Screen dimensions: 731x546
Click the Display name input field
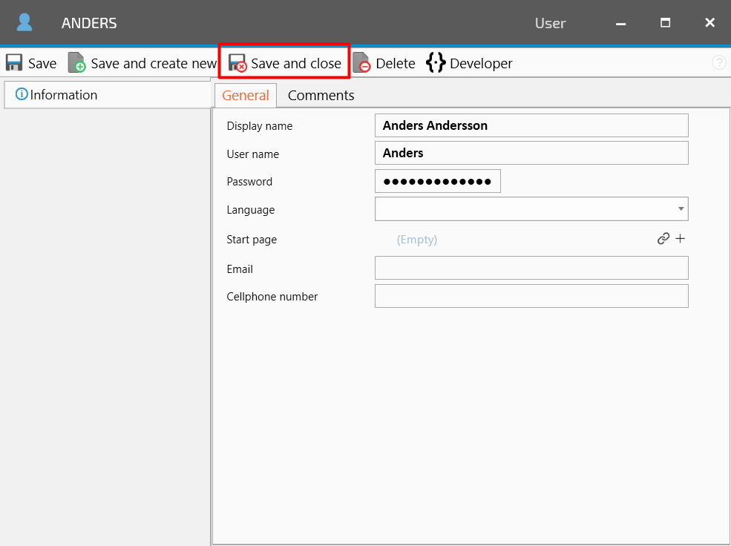(531, 125)
